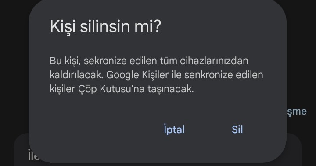Click "senkronize edilen" on the second message line

[224, 75]
